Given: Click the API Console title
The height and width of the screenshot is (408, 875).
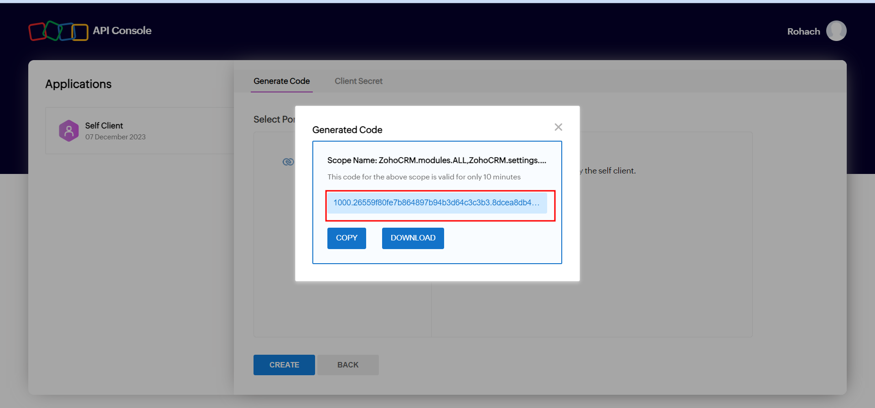Looking at the screenshot, I should [x=122, y=31].
